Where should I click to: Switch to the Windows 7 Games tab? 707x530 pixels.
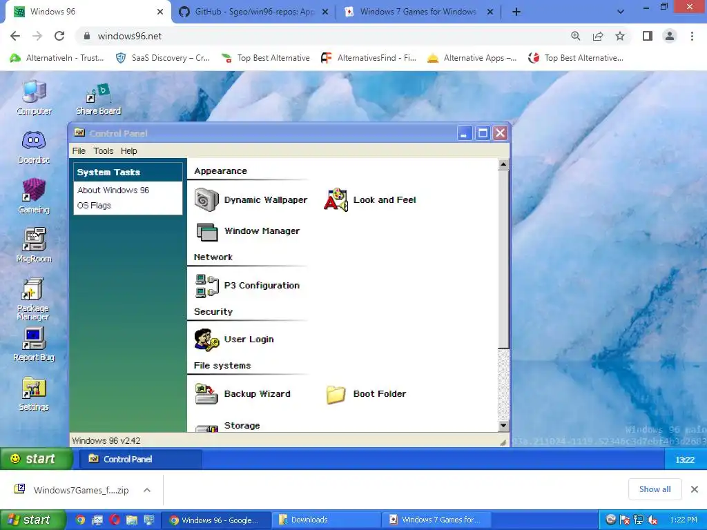(418, 12)
